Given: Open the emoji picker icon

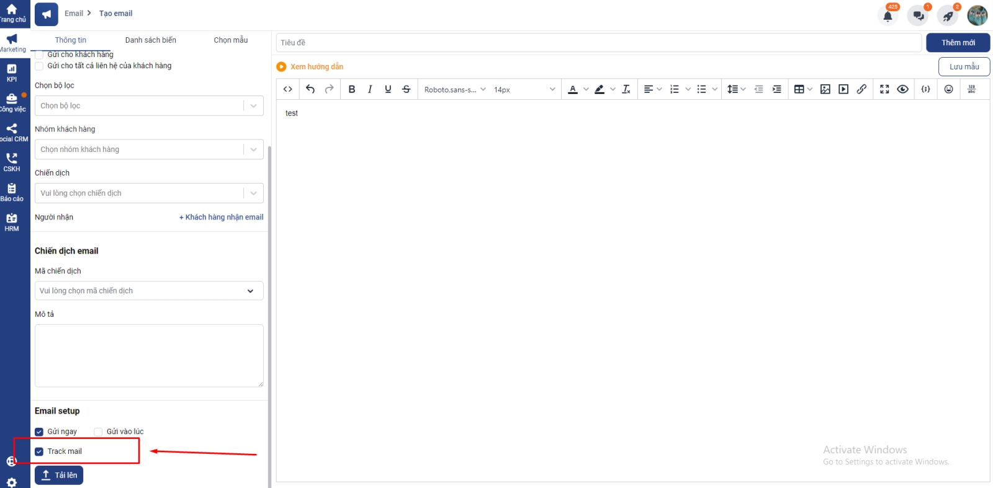Looking at the screenshot, I should (948, 89).
